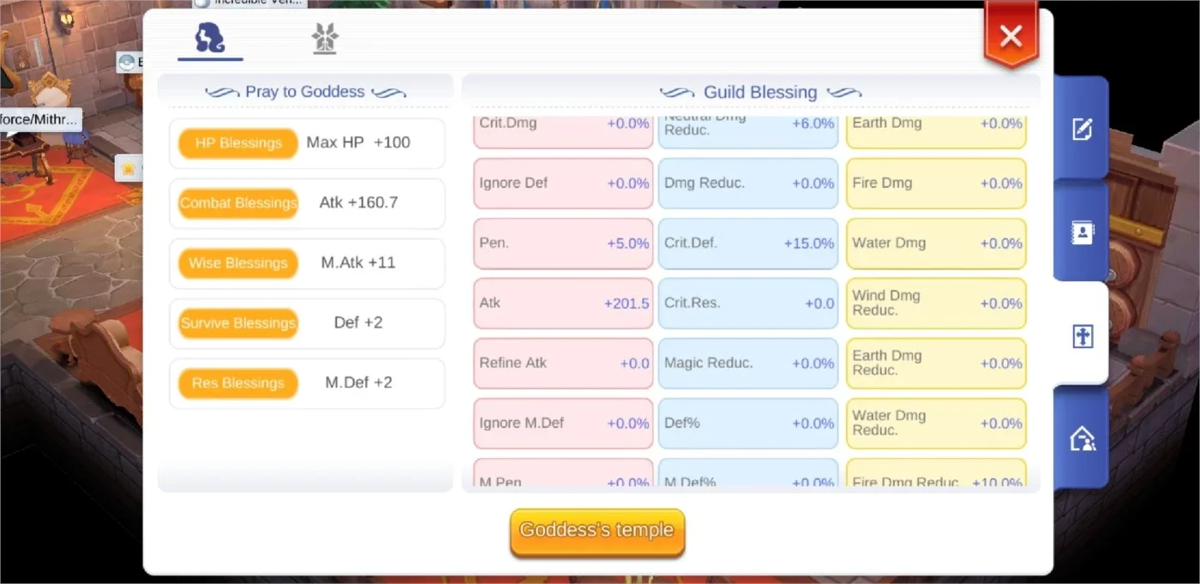Click the Guild Blessing heading
The height and width of the screenshot is (584, 1200).
(760, 92)
